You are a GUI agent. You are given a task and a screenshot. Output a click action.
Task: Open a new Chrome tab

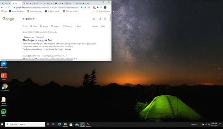pyautogui.click(x=88, y=3)
